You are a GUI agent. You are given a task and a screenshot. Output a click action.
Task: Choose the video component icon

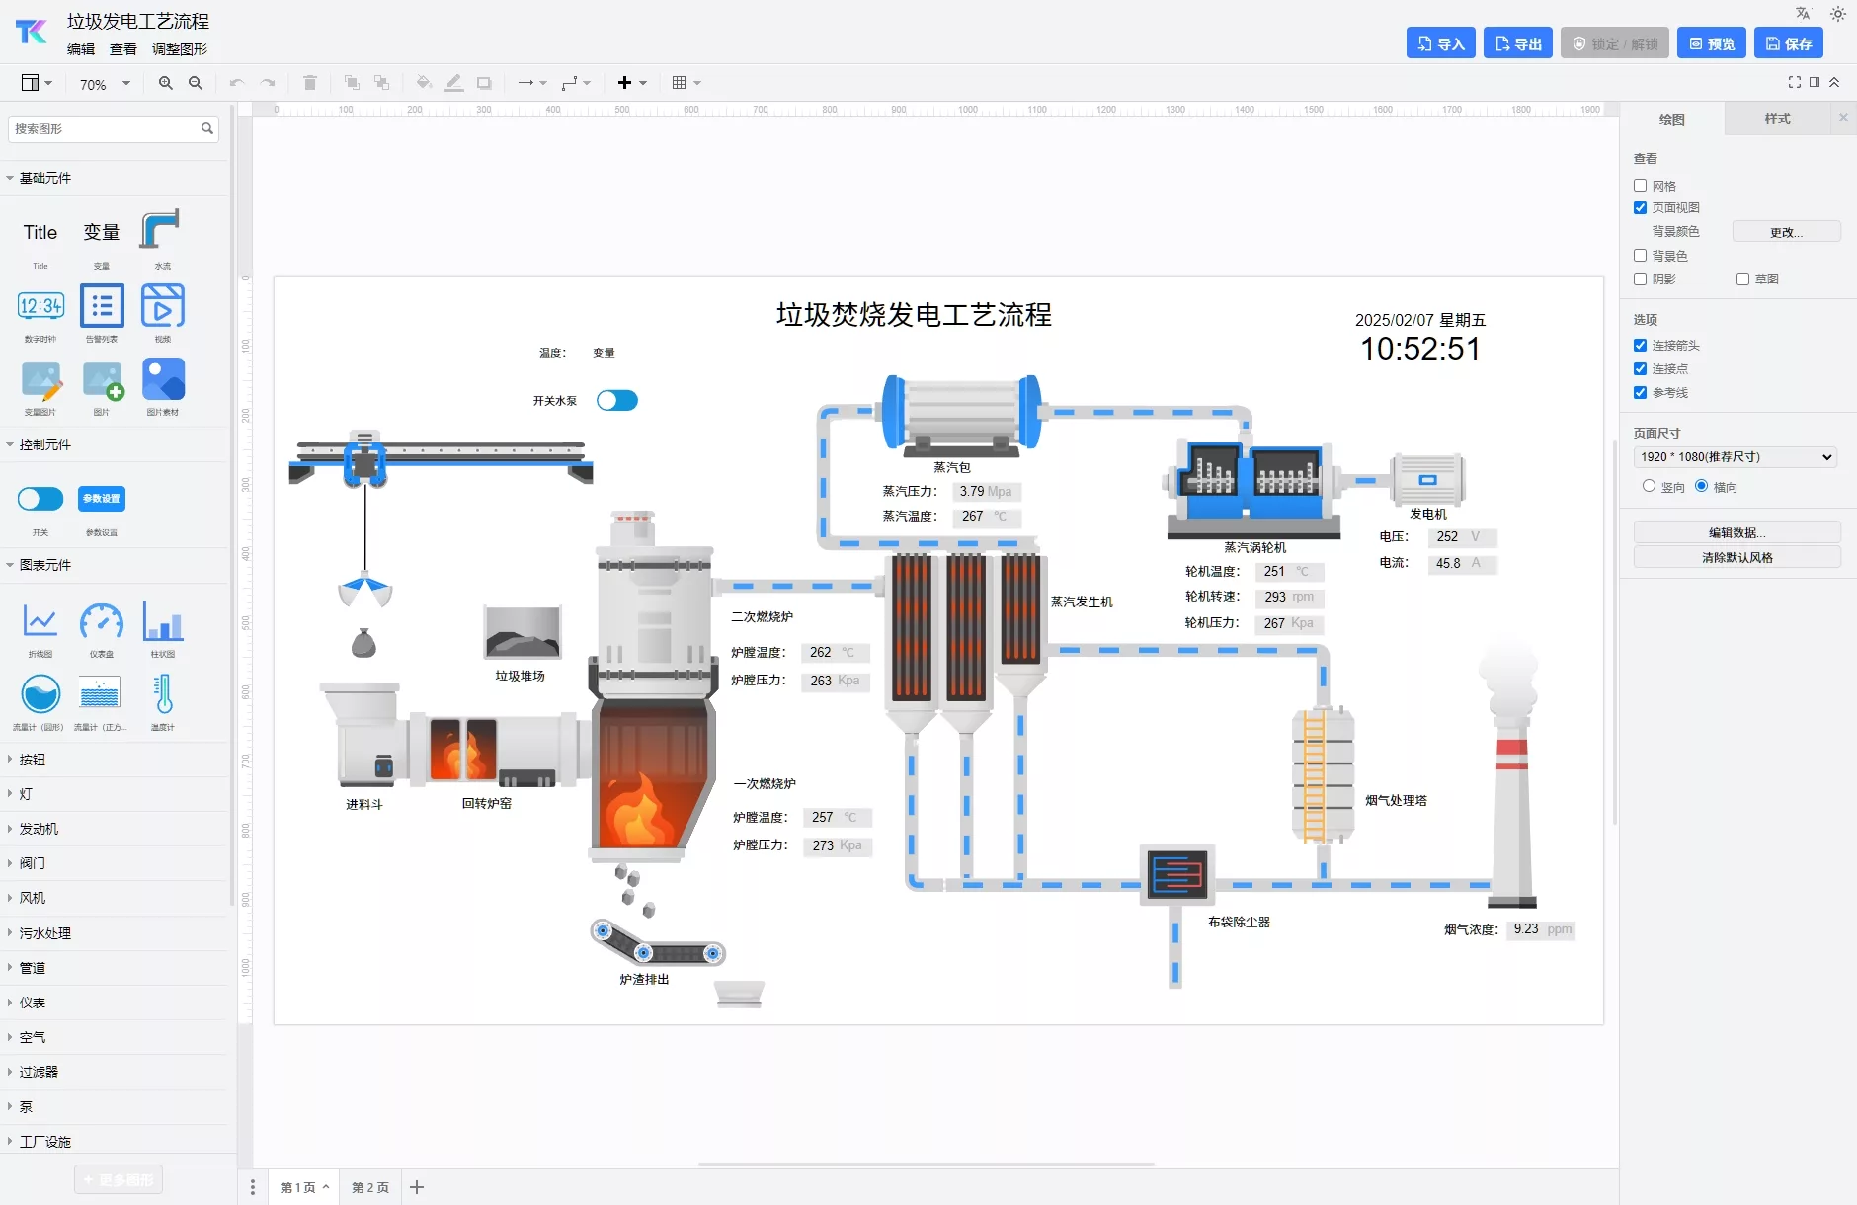pyautogui.click(x=163, y=307)
